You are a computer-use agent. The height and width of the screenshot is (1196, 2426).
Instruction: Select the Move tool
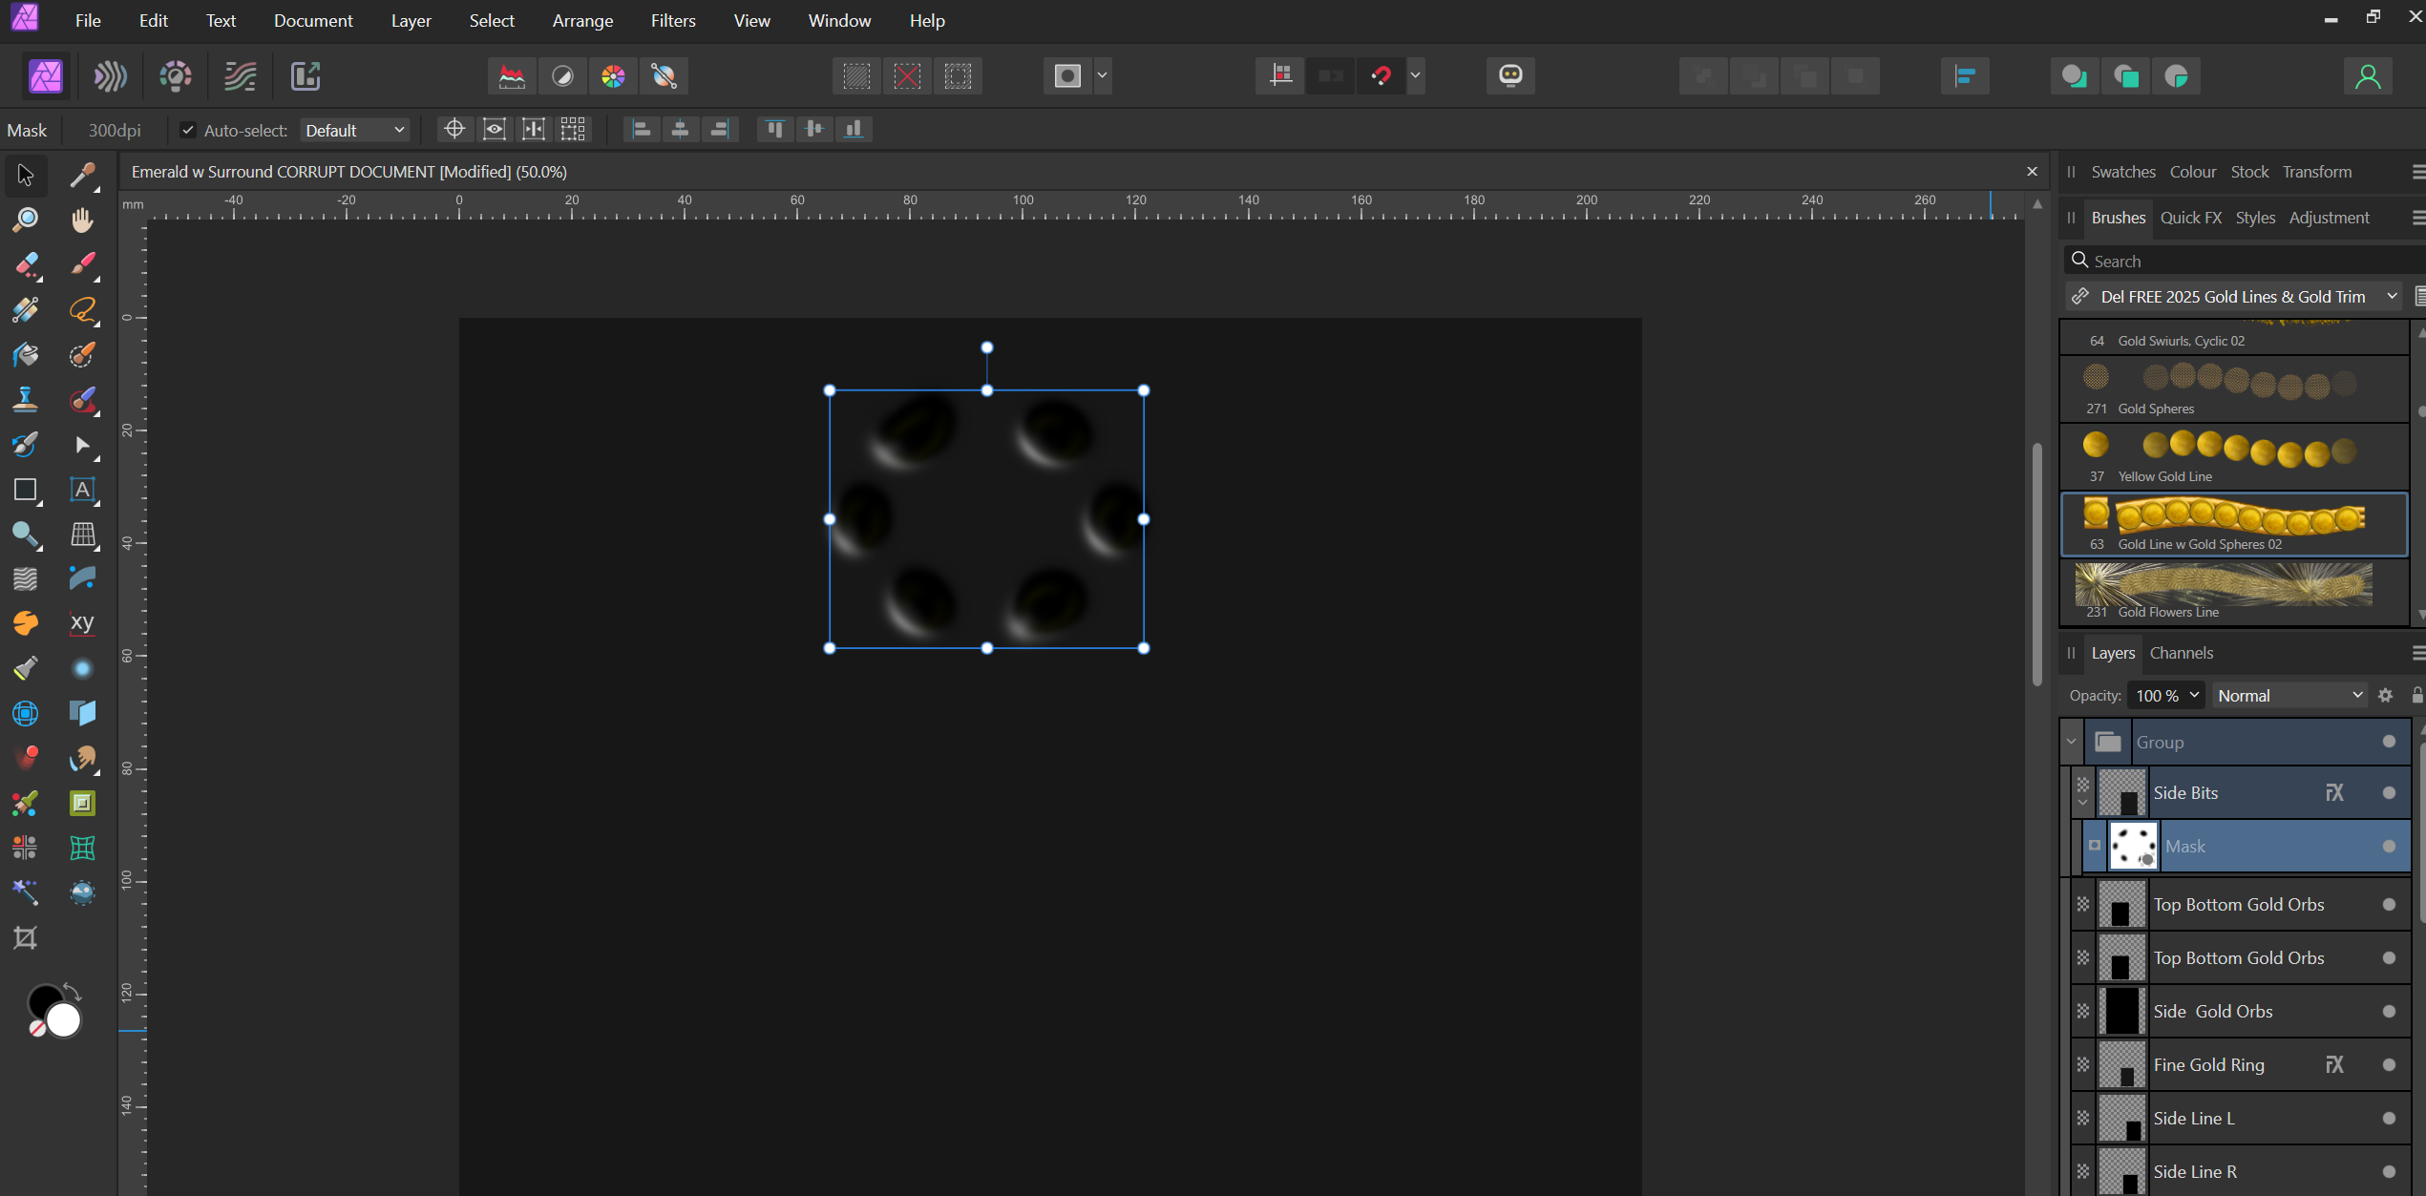pos(26,176)
